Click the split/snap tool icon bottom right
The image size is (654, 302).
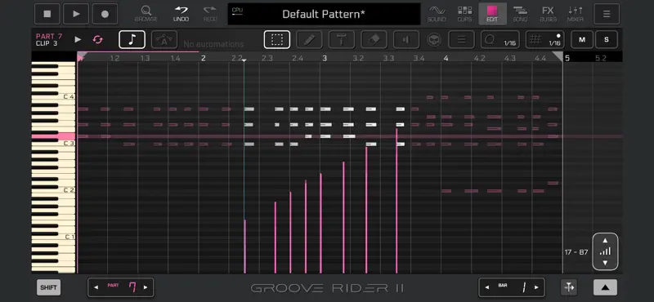pos(569,287)
